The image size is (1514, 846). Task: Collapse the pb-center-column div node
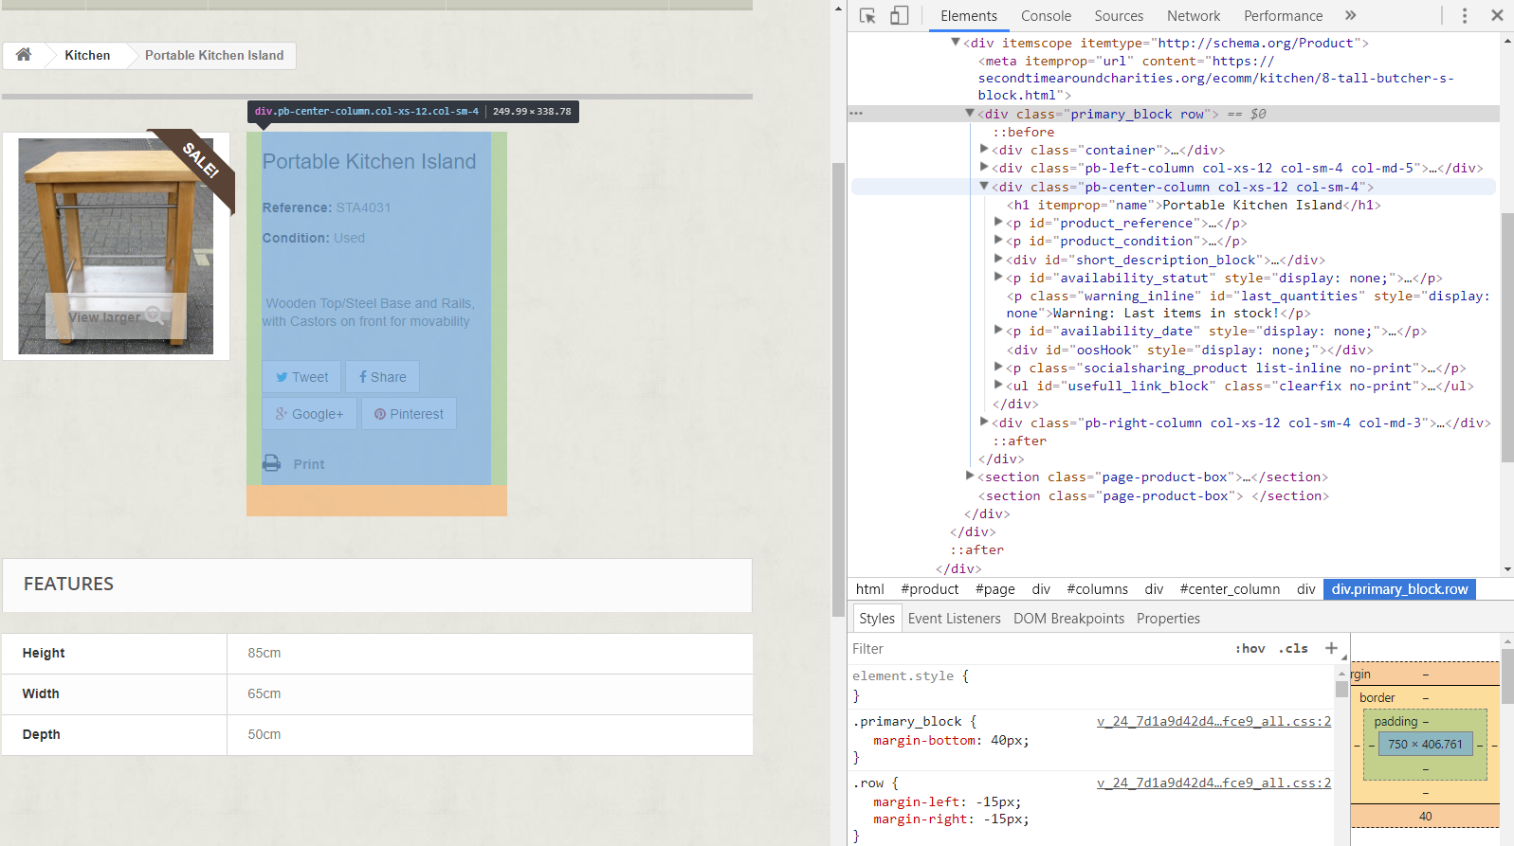984,187
